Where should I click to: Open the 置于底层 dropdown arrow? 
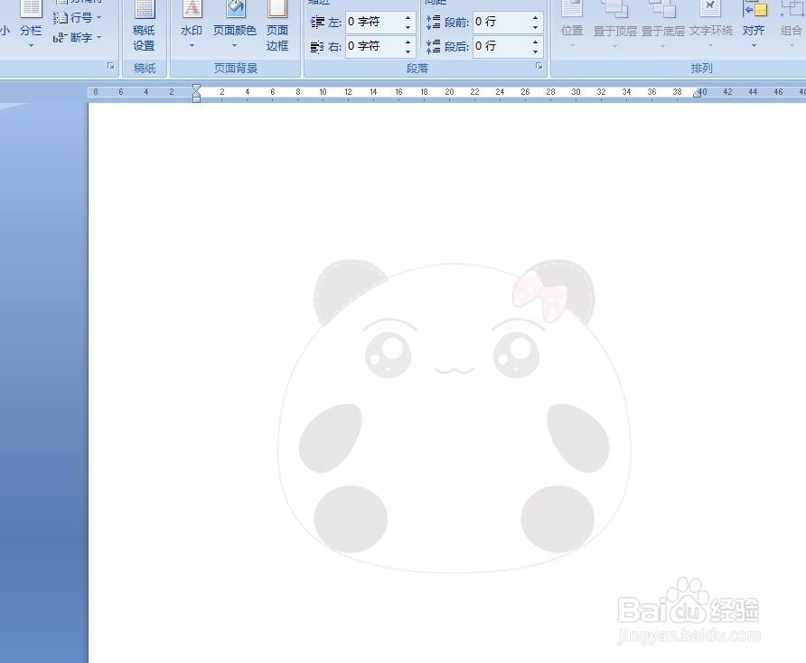coord(662,46)
